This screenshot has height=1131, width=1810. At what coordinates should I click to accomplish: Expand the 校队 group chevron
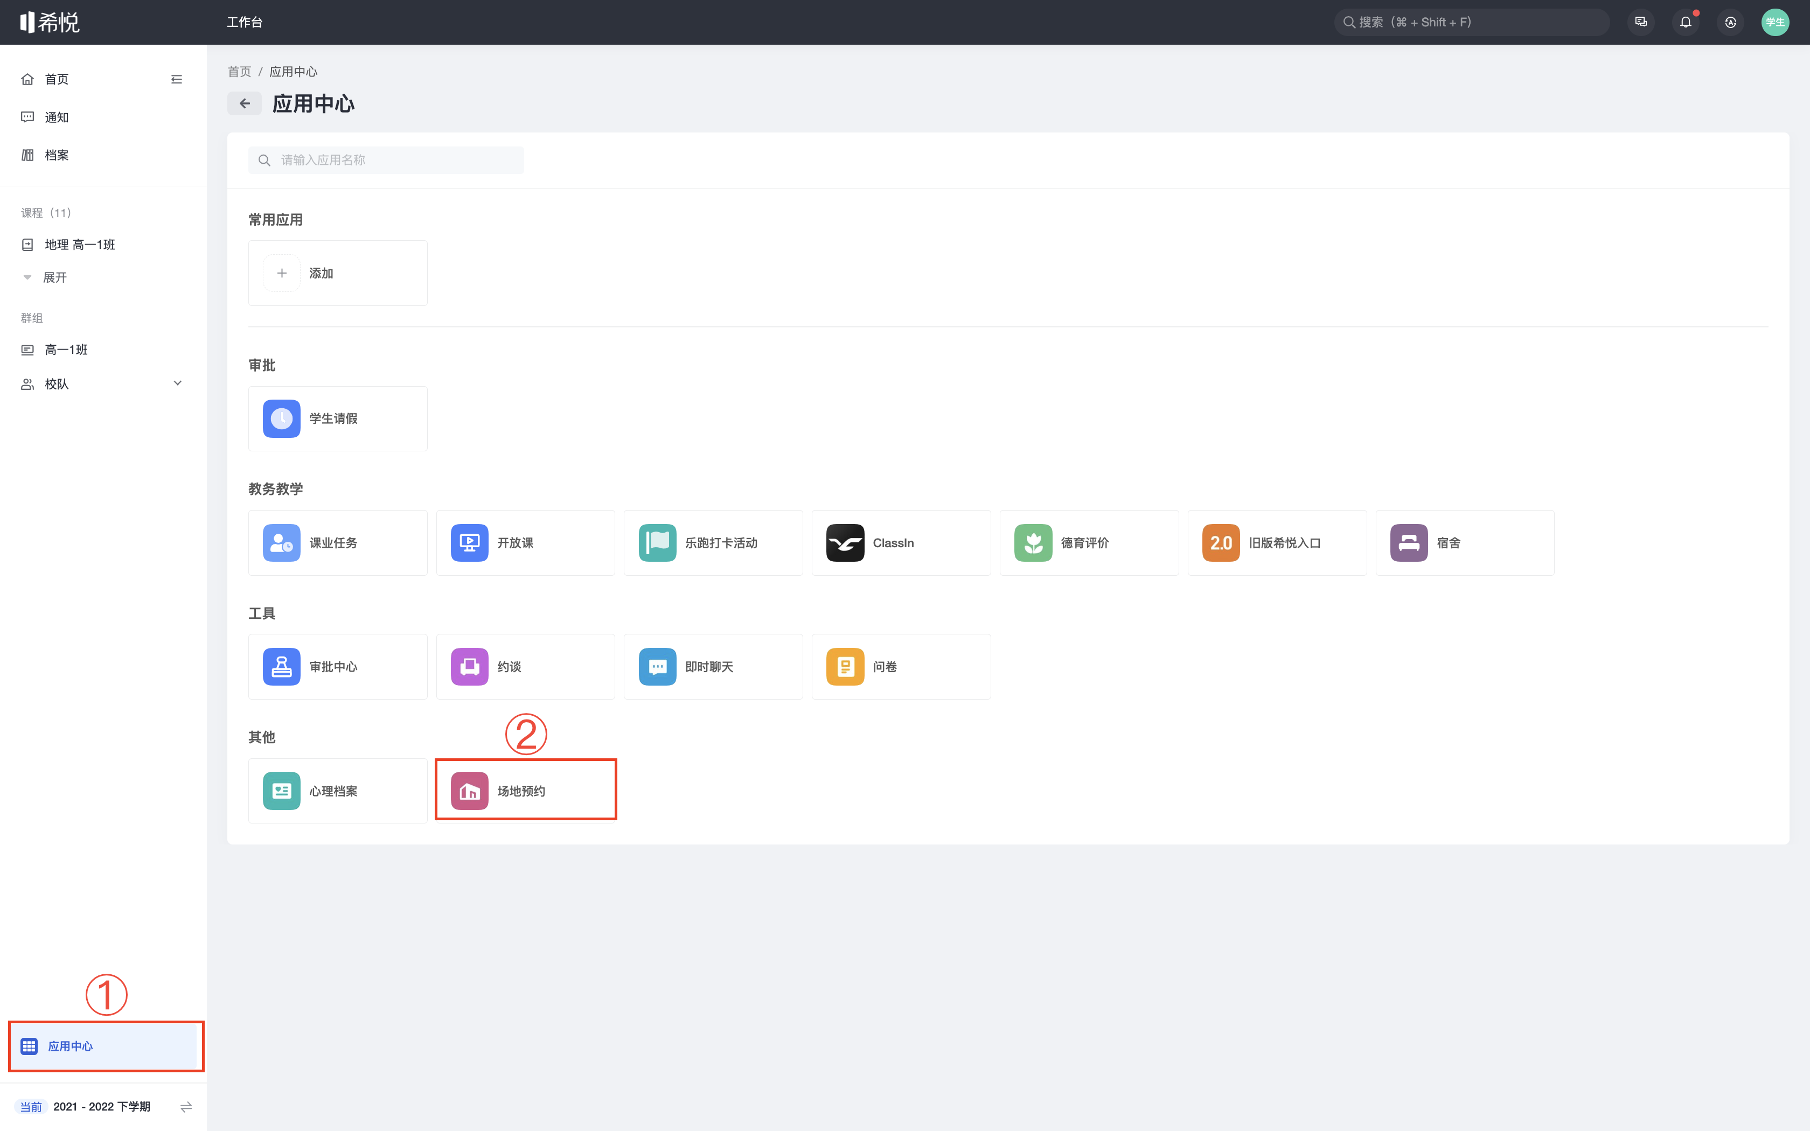[x=177, y=383]
